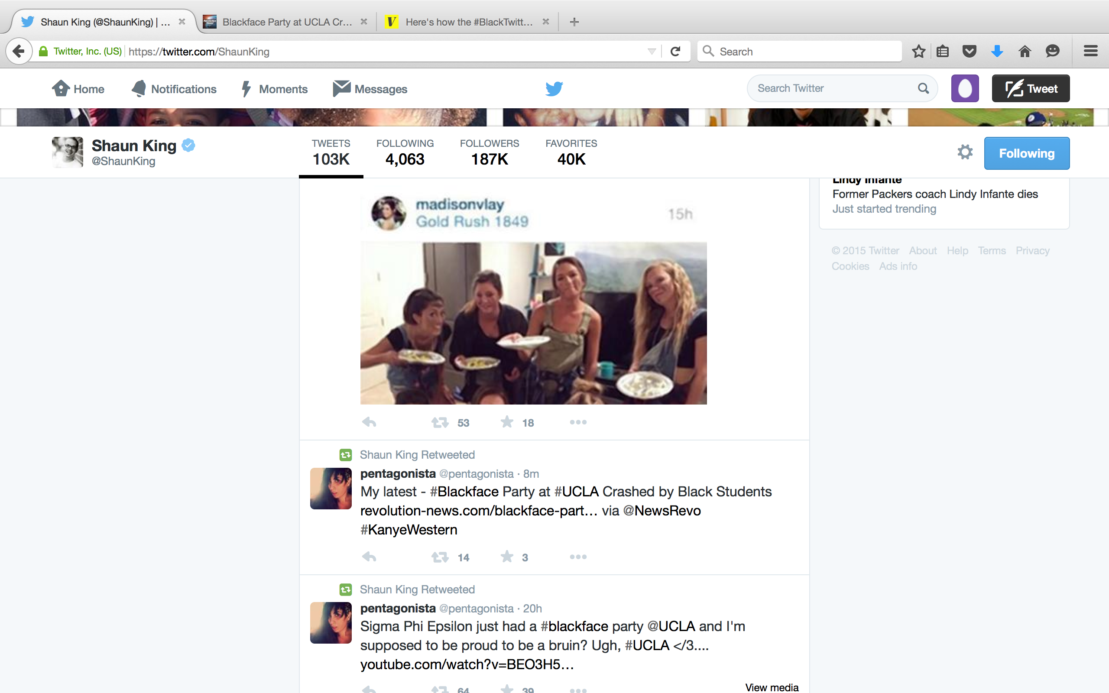Click the Firefox Search box
The width and height of the screenshot is (1109, 693).
point(799,52)
